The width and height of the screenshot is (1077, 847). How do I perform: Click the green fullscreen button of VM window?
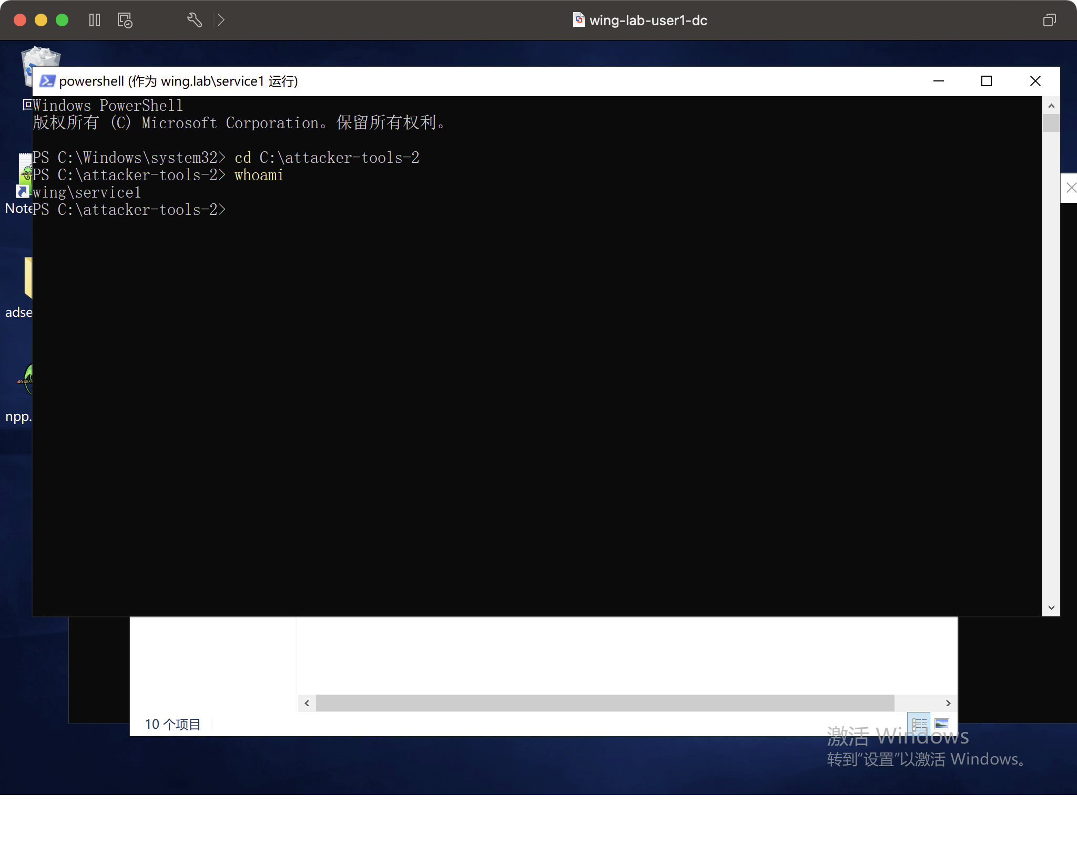(x=62, y=20)
